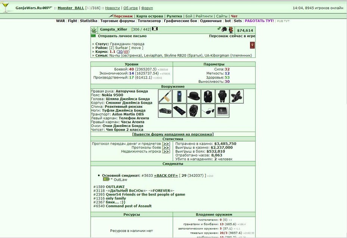Click the $74,614 money amount
347x238 pixels.
tap(245, 31)
